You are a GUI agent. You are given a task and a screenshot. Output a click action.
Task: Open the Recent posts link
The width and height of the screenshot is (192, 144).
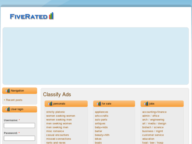click(x=14, y=100)
